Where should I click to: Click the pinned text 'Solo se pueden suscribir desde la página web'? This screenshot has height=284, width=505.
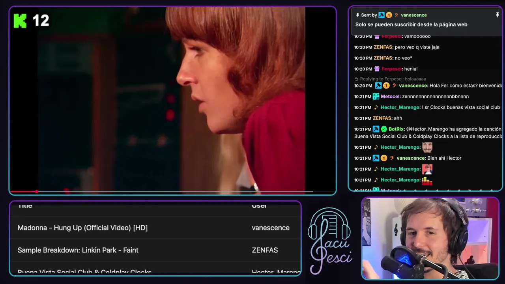(x=411, y=24)
